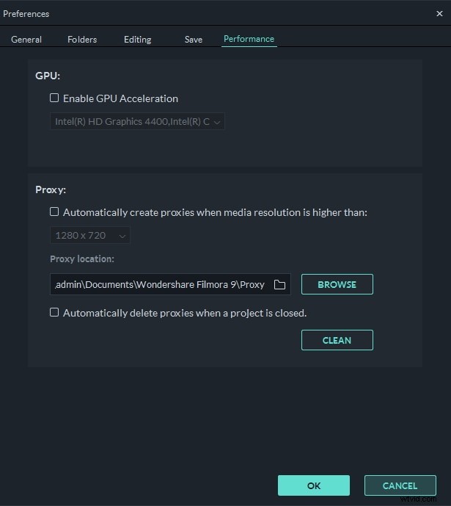Screen dimensions: 451x506
Task: Confirm settings with the OK button
Action: [x=314, y=485]
